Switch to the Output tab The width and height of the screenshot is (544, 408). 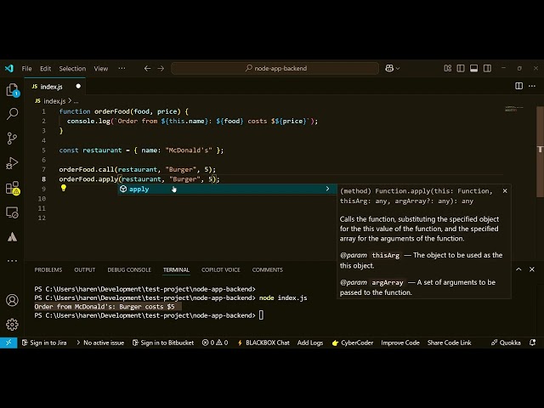(85, 270)
